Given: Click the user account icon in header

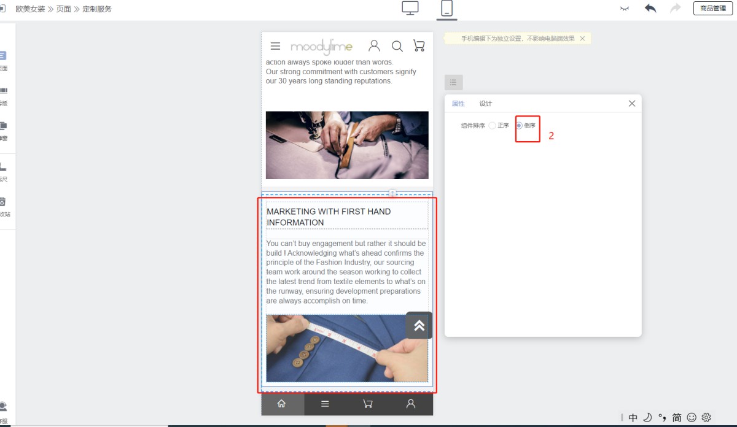Looking at the screenshot, I should pyautogui.click(x=374, y=46).
